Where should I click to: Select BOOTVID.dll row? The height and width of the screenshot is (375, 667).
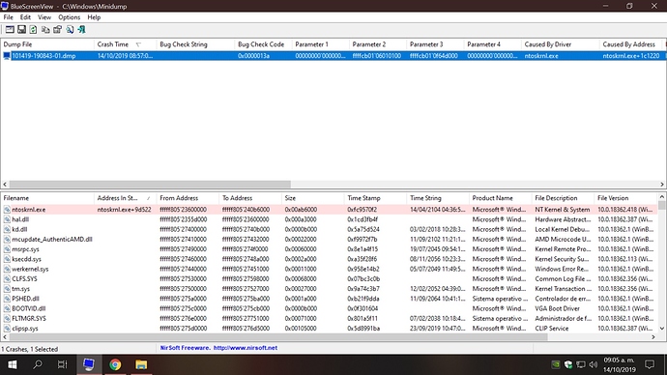tap(329, 308)
